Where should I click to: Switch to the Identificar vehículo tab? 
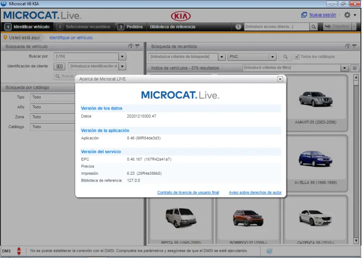point(27,27)
